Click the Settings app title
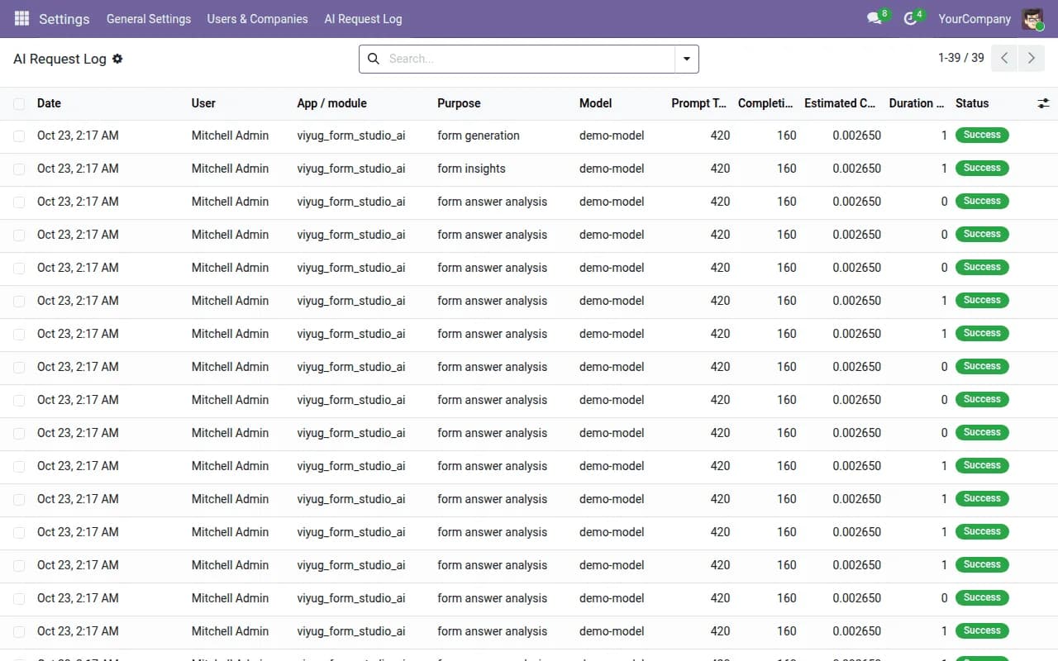Viewport: 1058px width, 661px height. pos(64,18)
